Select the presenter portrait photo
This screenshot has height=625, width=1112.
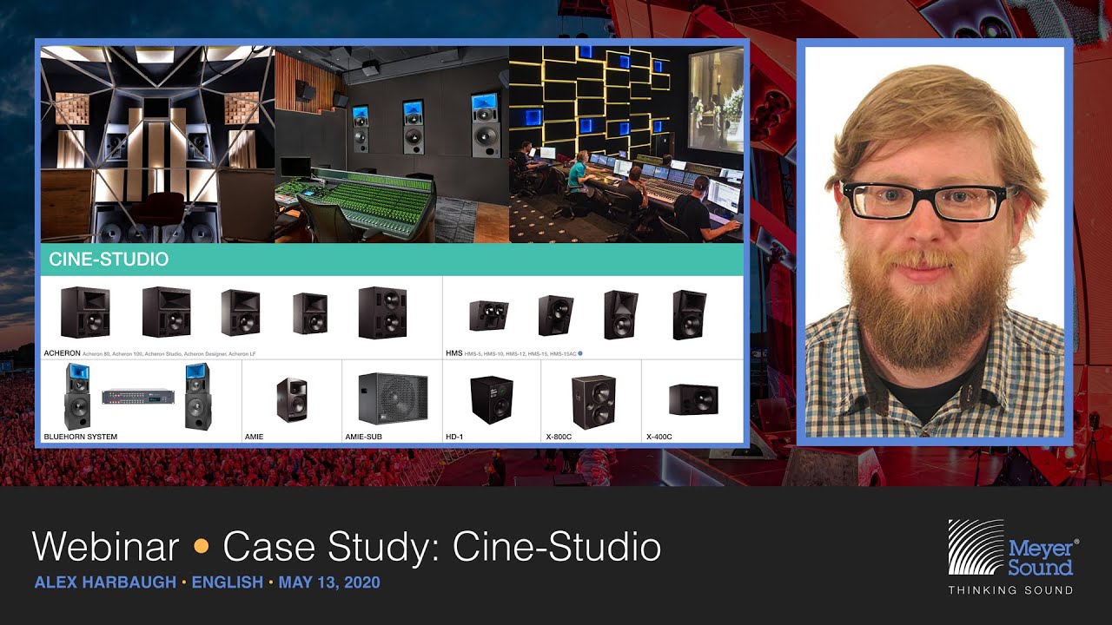click(x=935, y=242)
